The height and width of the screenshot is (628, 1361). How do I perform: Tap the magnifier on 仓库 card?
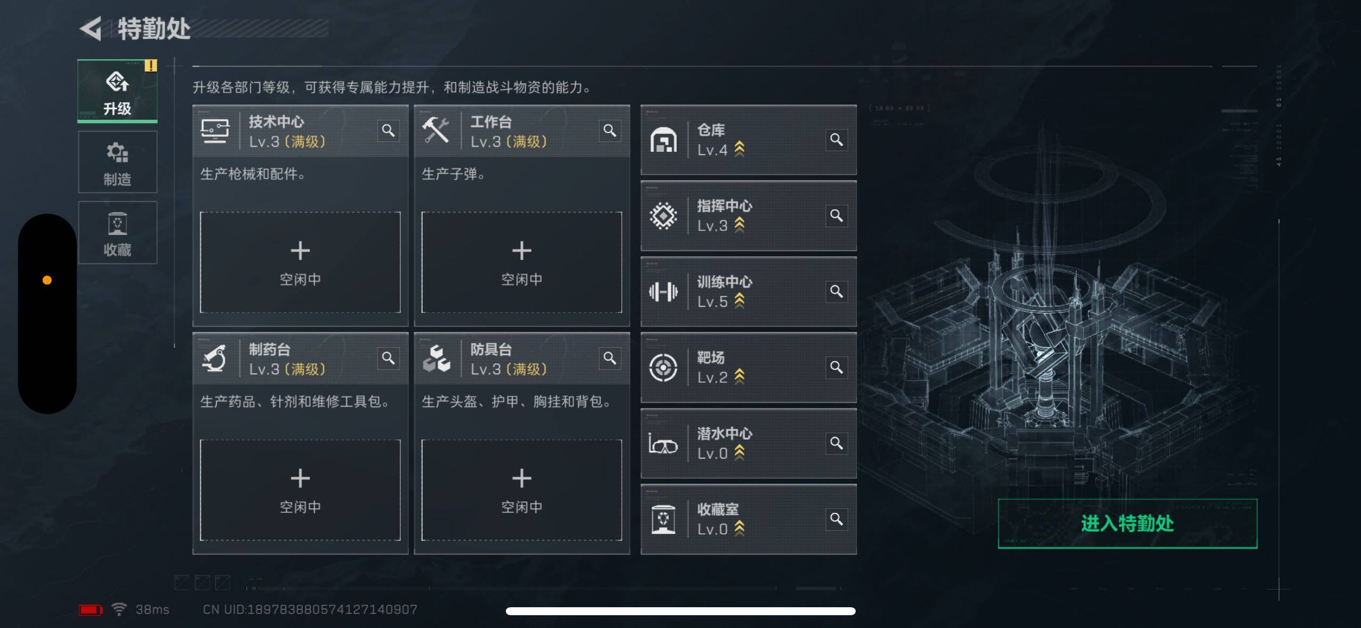pos(837,140)
